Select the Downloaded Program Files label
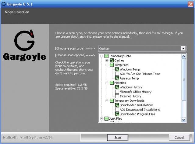Image resolution: width=195 pixels, height=144 pixels. coord(137,114)
